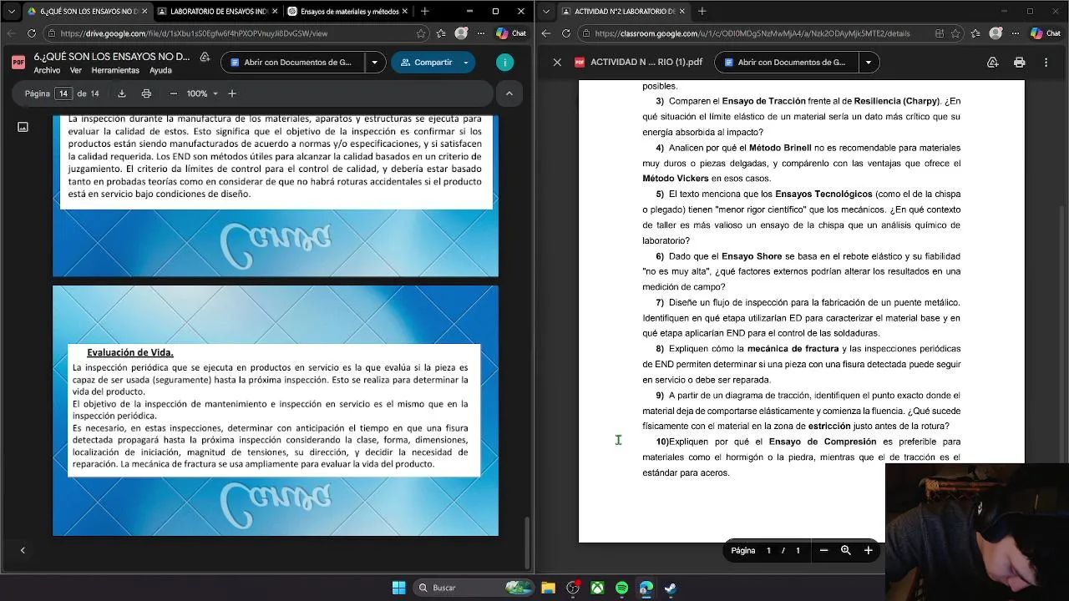Bookmark the Drive page with the star icon

[x=421, y=33]
